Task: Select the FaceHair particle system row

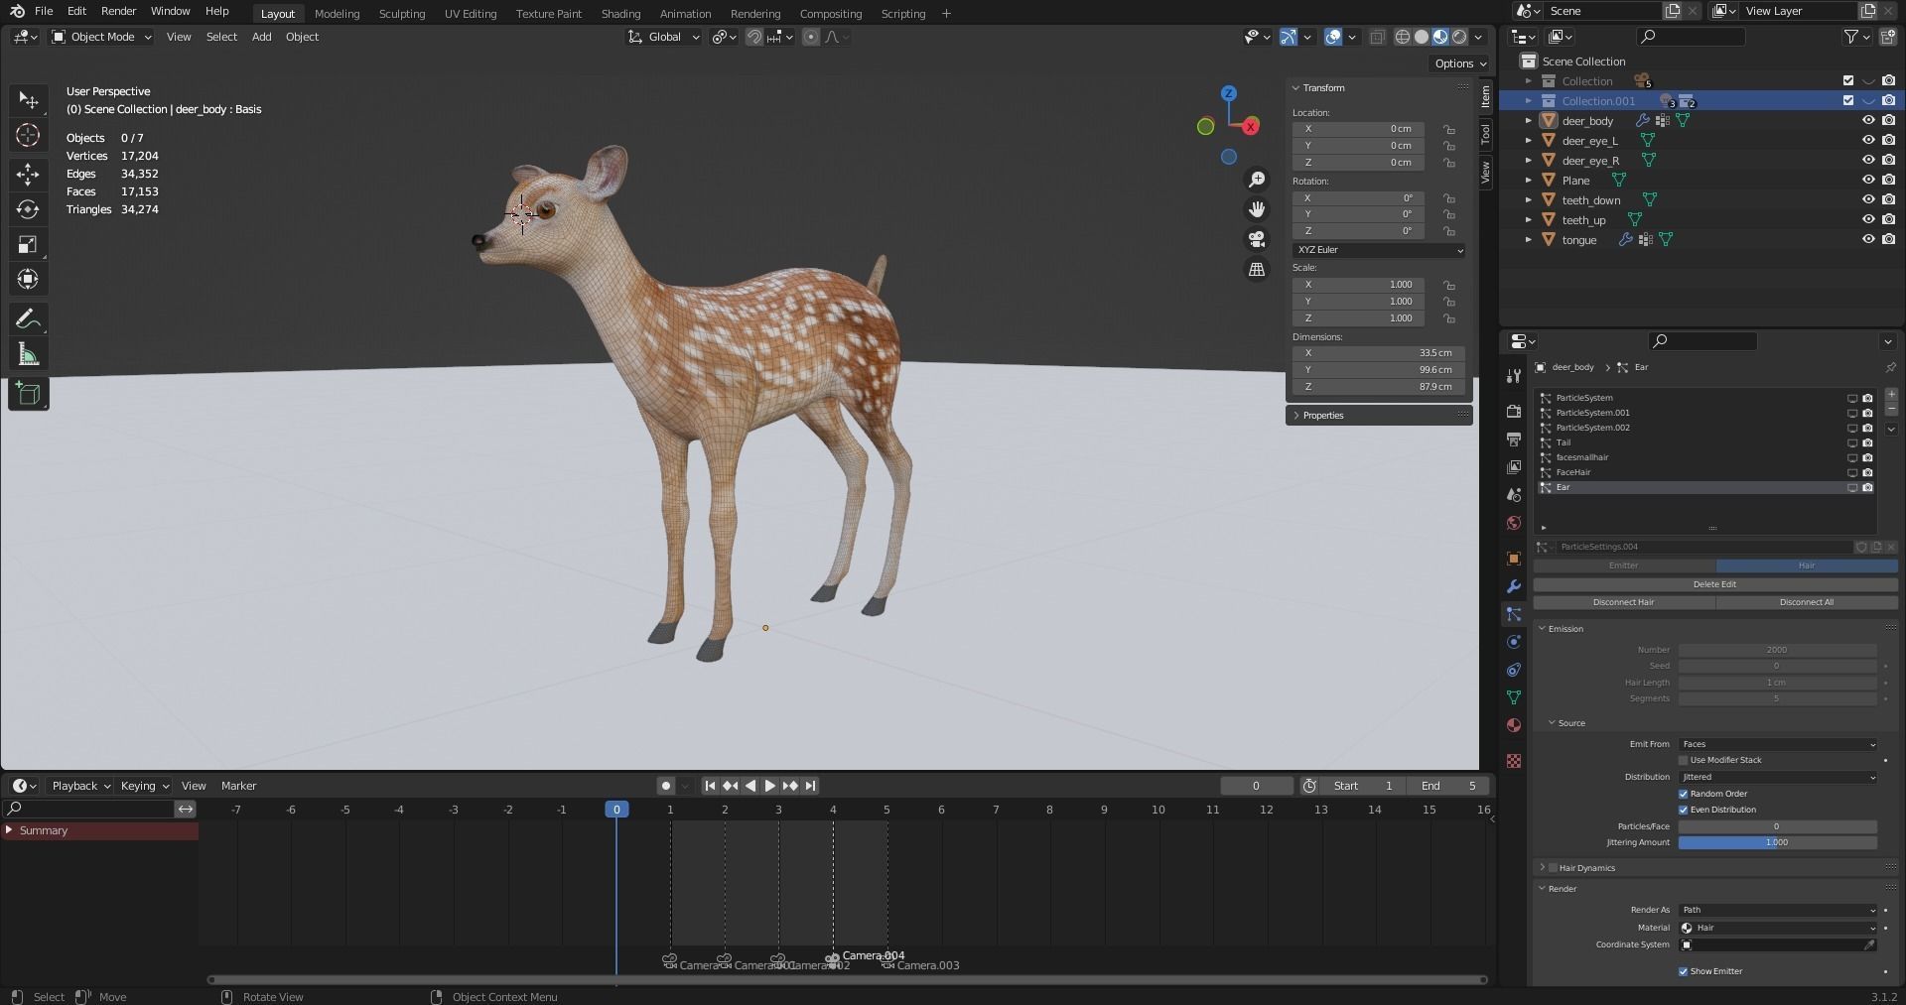Action: [1704, 472]
